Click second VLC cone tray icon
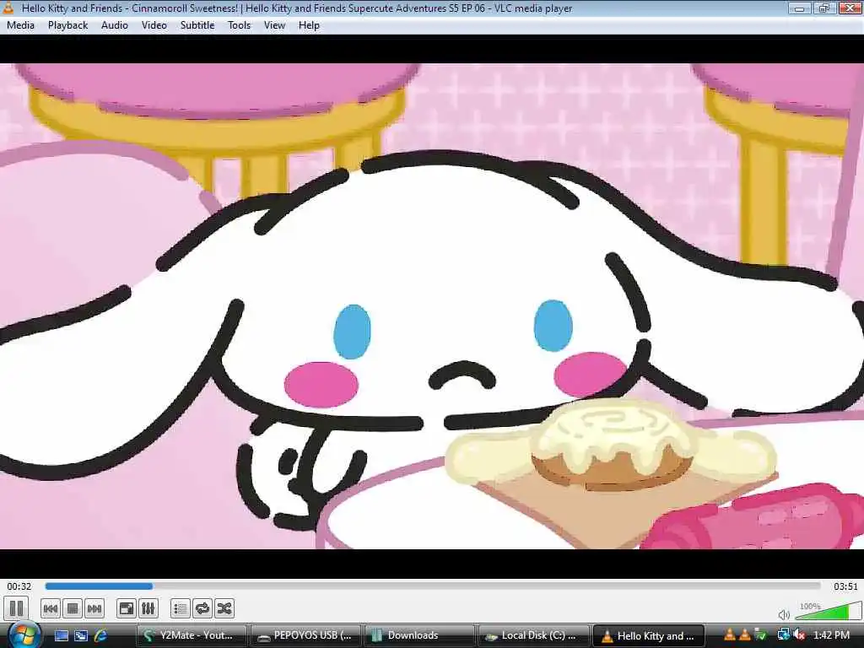Image resolution: width=864 pixels, height=648 pixels. click(x=744, y=635)
